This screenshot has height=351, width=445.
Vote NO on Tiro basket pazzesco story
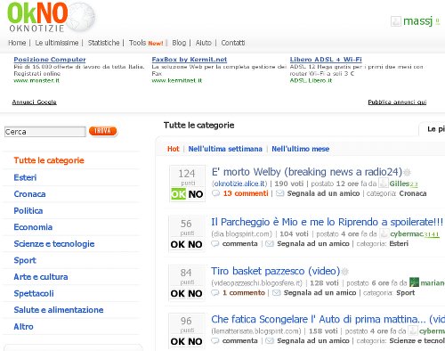pyautogui.click(x=195, y=293)
